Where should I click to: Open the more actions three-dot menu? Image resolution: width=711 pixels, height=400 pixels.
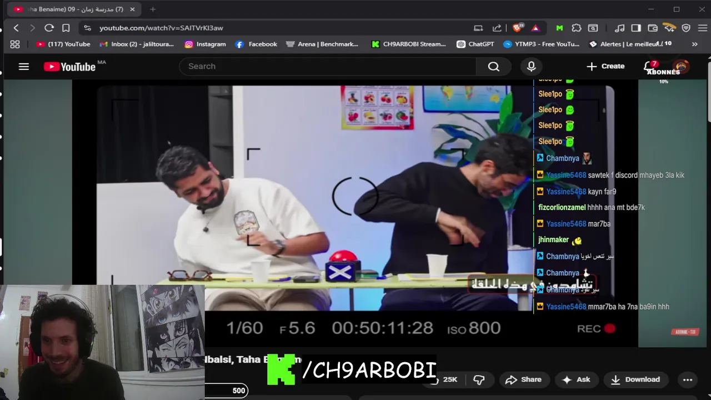coord(688,379)
